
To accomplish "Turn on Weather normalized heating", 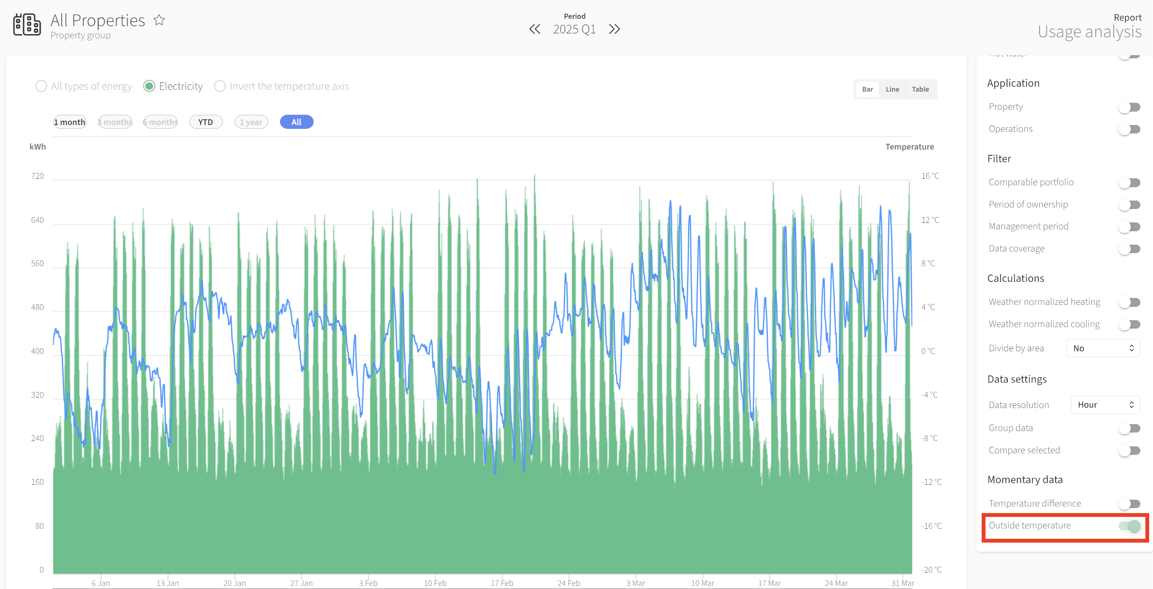I will point(1129,302).
